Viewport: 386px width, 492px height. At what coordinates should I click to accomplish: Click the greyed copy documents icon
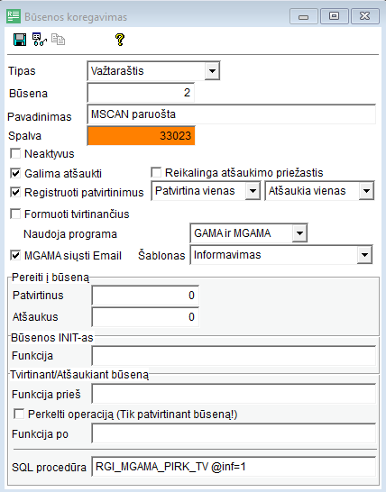click(58, 40)
